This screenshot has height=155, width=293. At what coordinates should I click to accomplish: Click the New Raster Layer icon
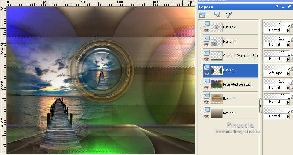click(202, 15)
